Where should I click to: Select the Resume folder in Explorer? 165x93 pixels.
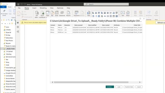click(x=8, y=43)
